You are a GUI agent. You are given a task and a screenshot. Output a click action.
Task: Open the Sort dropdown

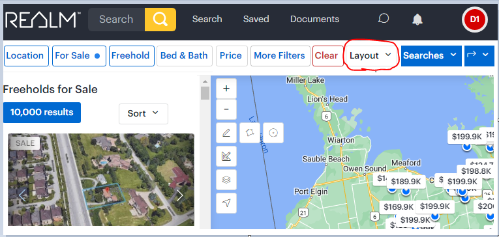(144, 114)
